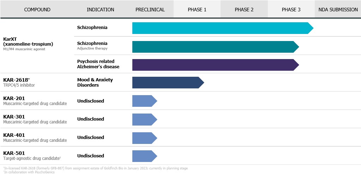Select the PHASE 3 header
This screenshot has height=174, width=361.
click(291, 10)
